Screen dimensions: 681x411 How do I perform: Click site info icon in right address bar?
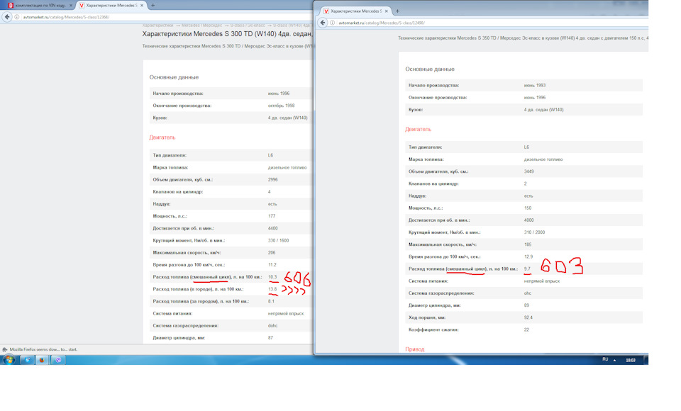[x=333, y=23]
